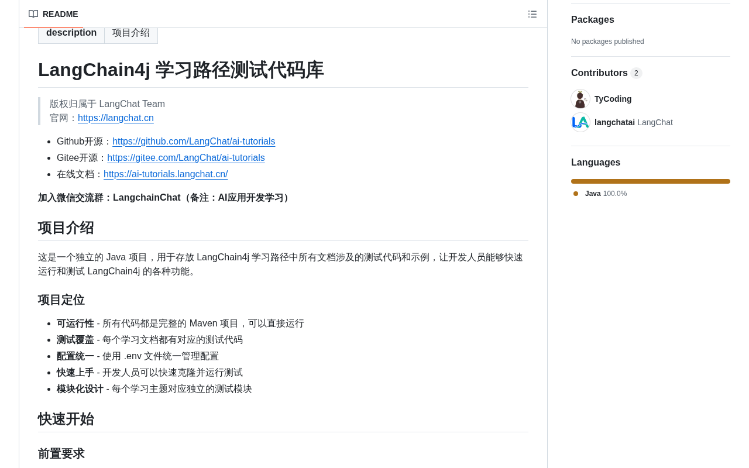This screenshot has width=749, height=468.
Task: Click the README book icon
Action: (33, 14)
